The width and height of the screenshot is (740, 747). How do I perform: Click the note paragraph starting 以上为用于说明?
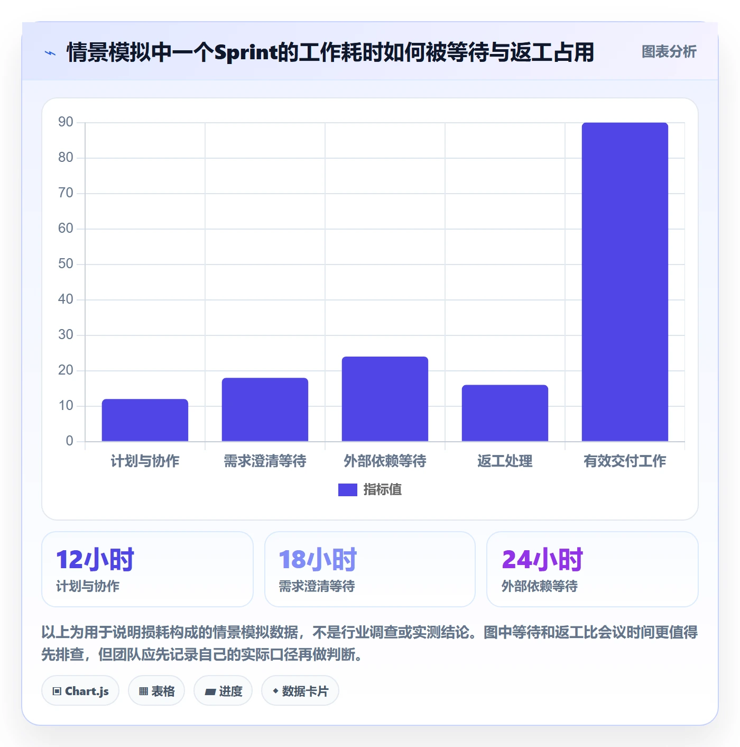click(369, 643)
